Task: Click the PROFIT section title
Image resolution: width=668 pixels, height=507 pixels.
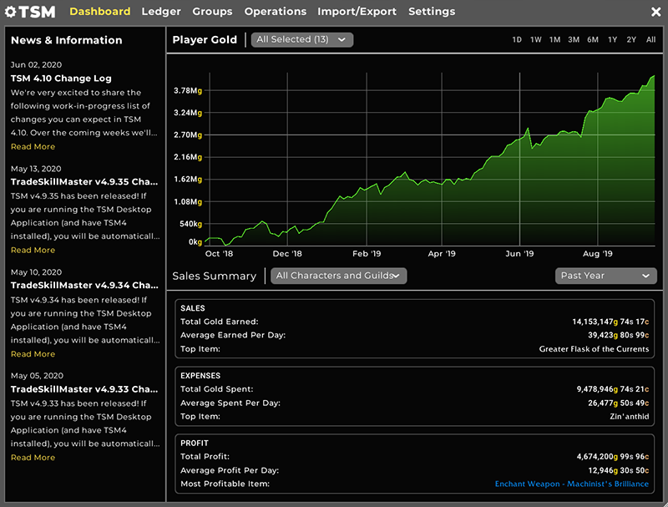Action: pyautogui.click(x=195, y=443)
